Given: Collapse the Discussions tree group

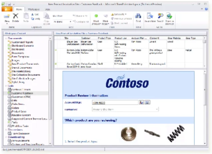Looking at the screenshot, I should click(6, 130).
